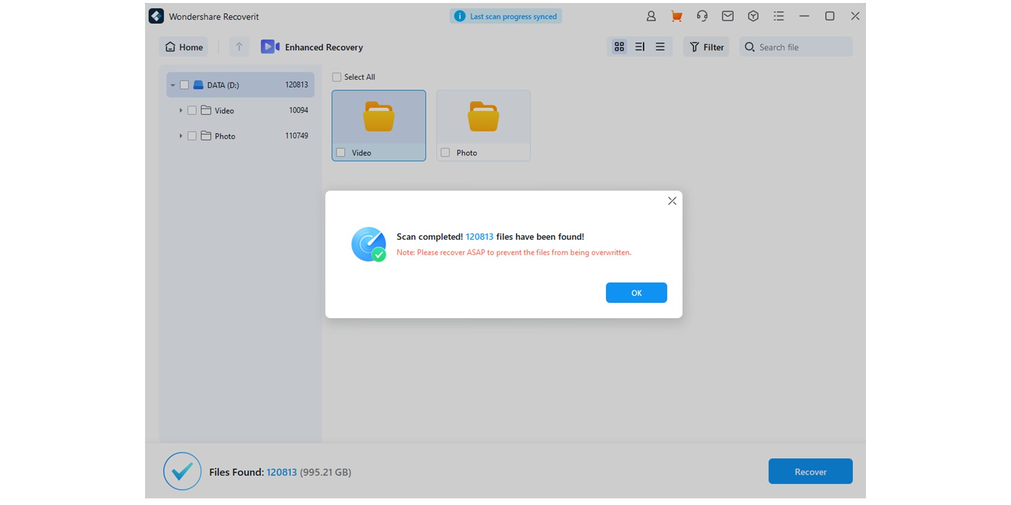Viewport: 1011px width, 505px height.
Task: Close the scan completed dialog
Action: [672, 201]
